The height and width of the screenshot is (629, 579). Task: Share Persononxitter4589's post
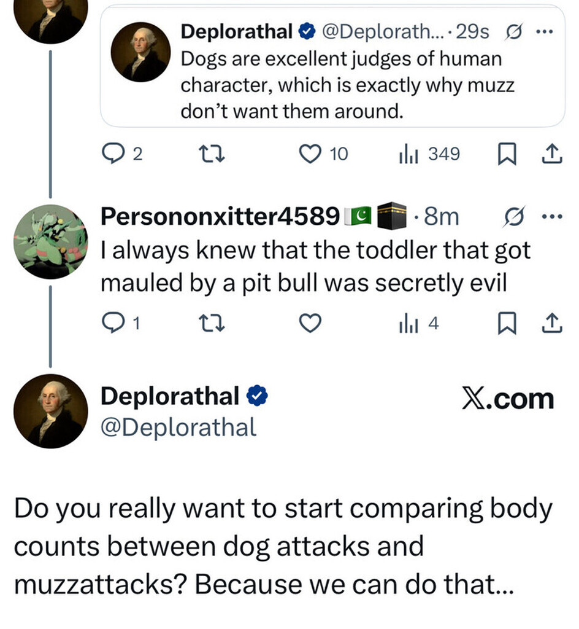(x=553, y=322)
